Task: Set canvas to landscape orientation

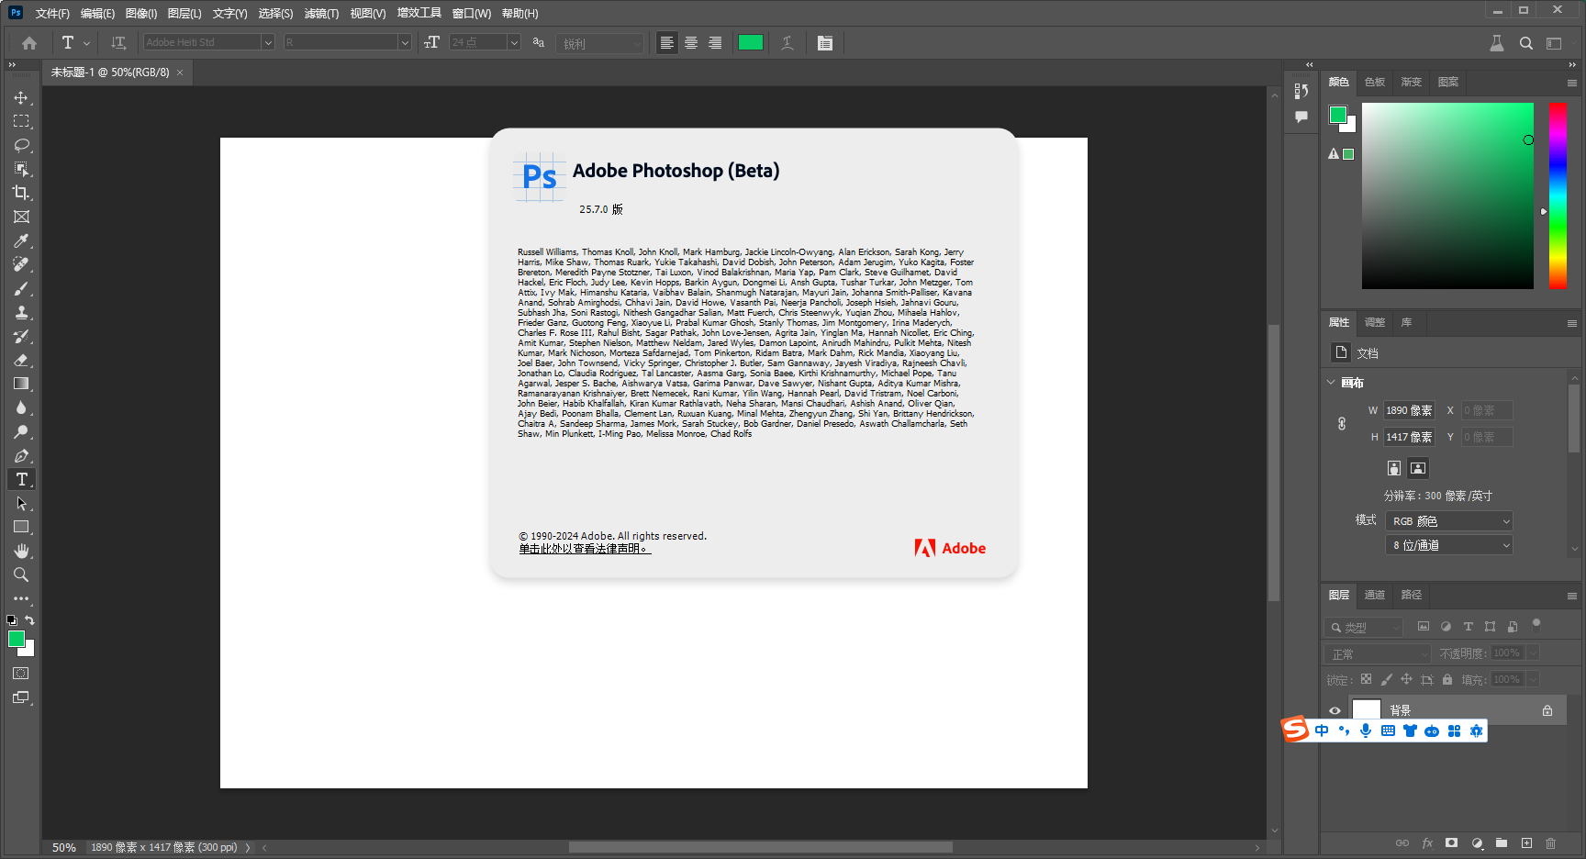Action: click(x=1418, y=468)
